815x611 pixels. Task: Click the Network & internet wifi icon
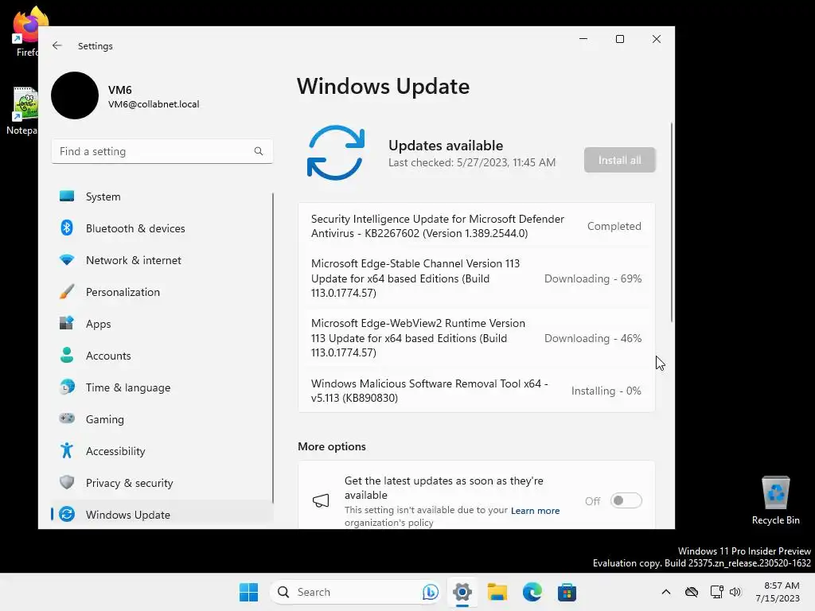(67, 260)
